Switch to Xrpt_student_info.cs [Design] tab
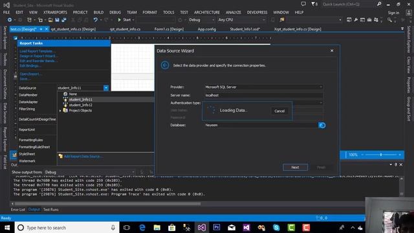414x233 pixels. [x=298, y=29]
